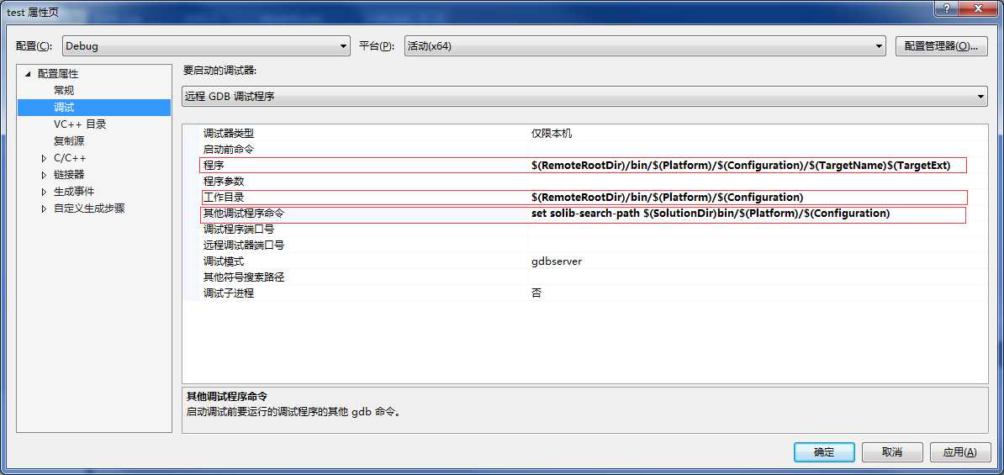
Task: Select 常规 in the property tree
Action: tap(64, 91)
